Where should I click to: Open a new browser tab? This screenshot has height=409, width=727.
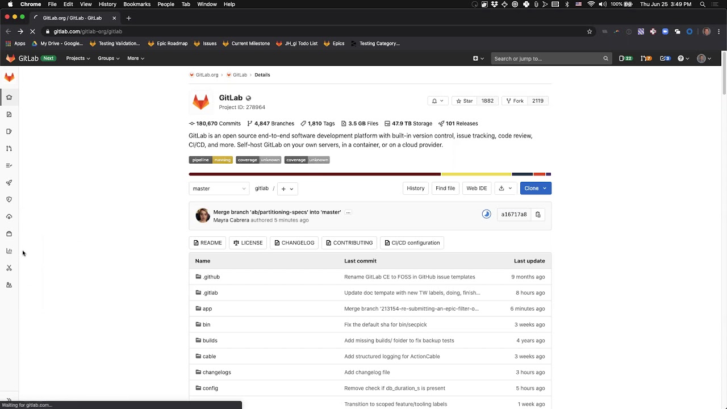[128, 18]
